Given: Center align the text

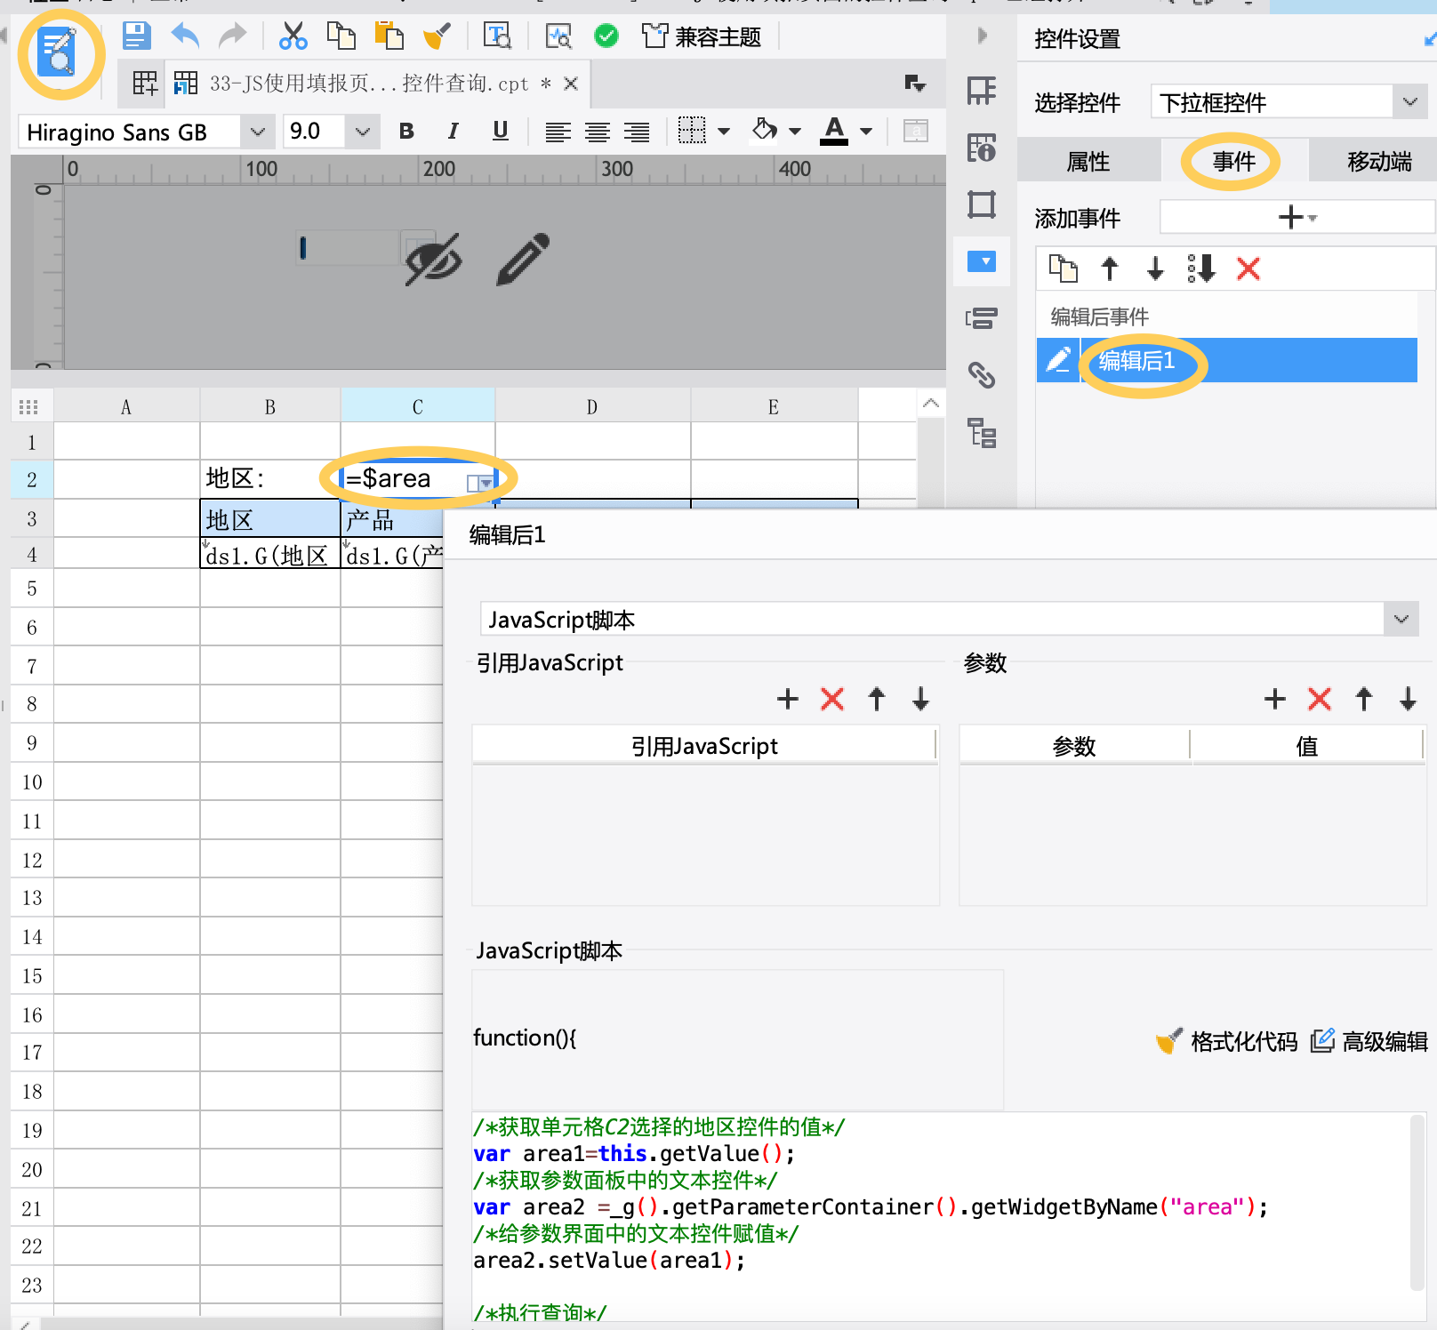Looking at the screenshot, I should (x=598, y=132).
